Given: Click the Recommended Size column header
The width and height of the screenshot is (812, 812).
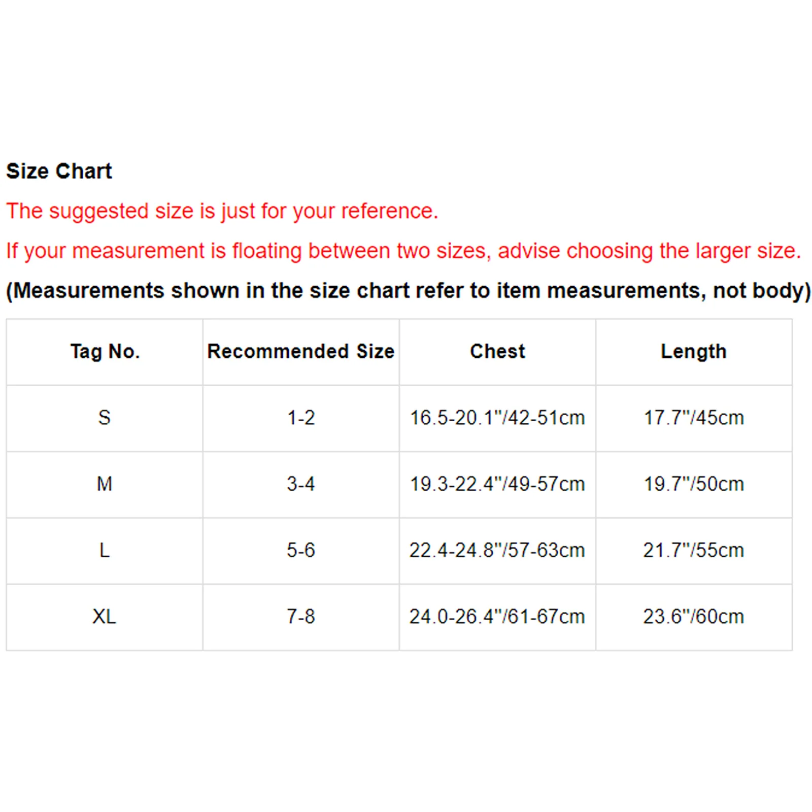Looking at the screenshot, I should [301, 351].
